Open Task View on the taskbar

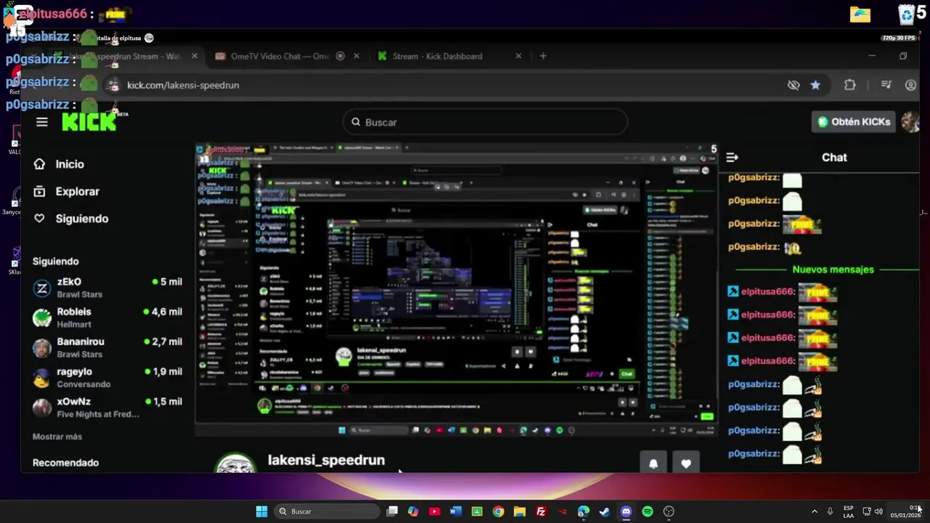click(x=392, y=511)
